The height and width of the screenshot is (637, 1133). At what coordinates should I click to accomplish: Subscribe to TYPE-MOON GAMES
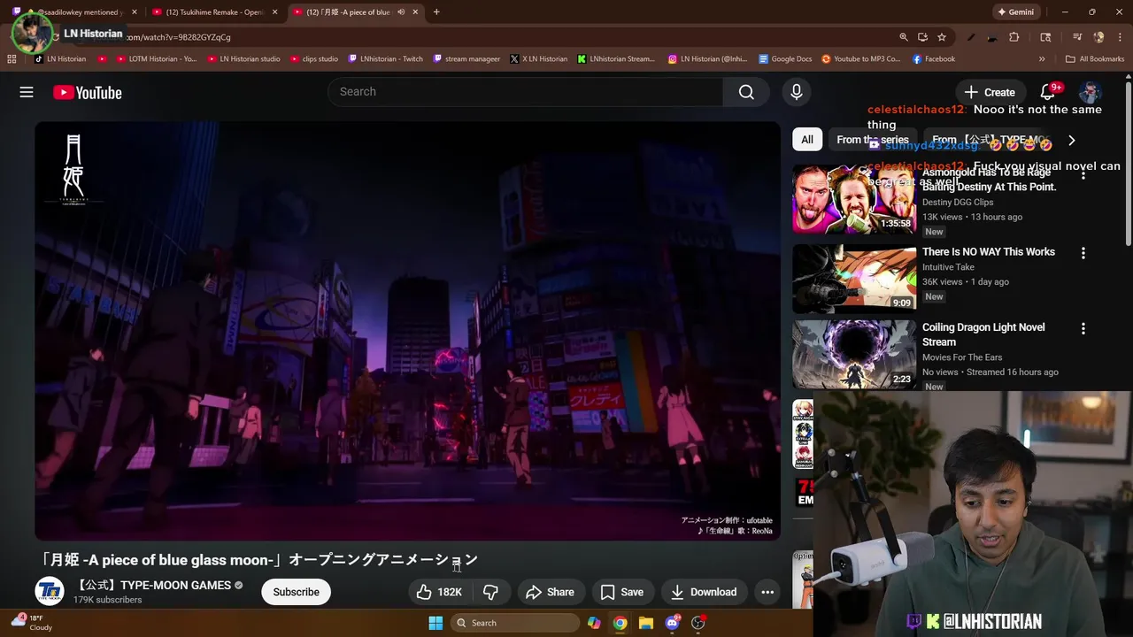click(296, 592)
